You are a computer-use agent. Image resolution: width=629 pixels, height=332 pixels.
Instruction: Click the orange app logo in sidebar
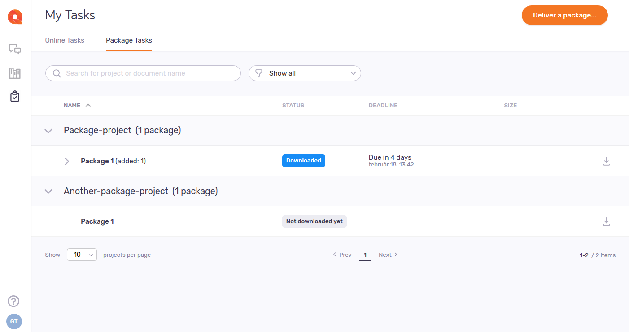(x=15, y=17)
